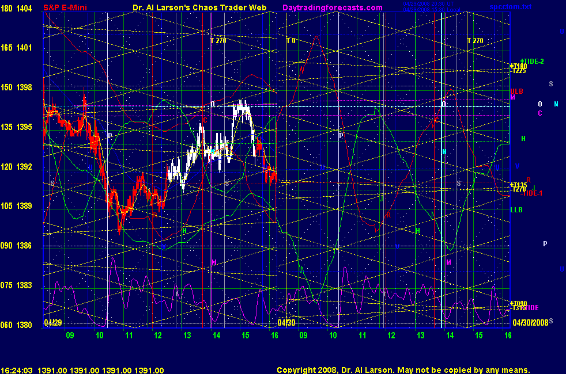This screenshot has width=566, height=374.
Task: Click the "180 1404" price axis label
Action: (16, 8)
